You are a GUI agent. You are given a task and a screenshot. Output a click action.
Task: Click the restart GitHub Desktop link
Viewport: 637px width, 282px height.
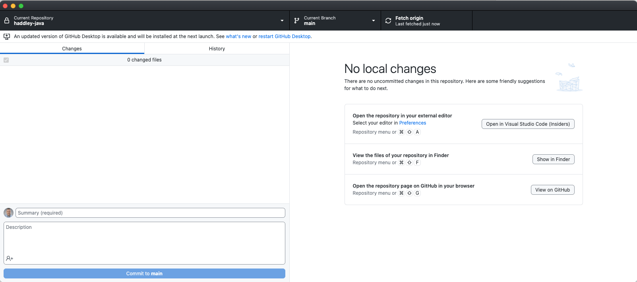[x=285, y=36]
